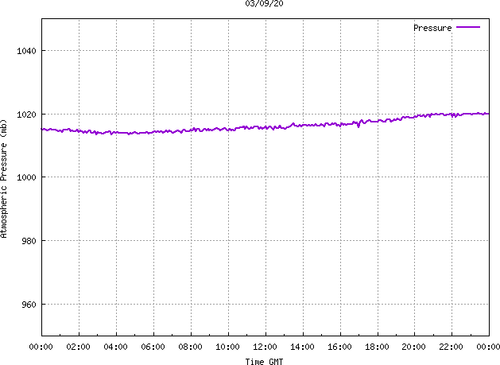This screenshot has height=365, width=500.
Task: Select the 1000 y-axis label
Action: (x=26, y=177)
